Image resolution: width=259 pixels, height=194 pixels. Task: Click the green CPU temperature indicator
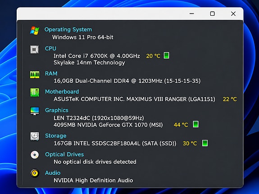[x=167, y=55]
